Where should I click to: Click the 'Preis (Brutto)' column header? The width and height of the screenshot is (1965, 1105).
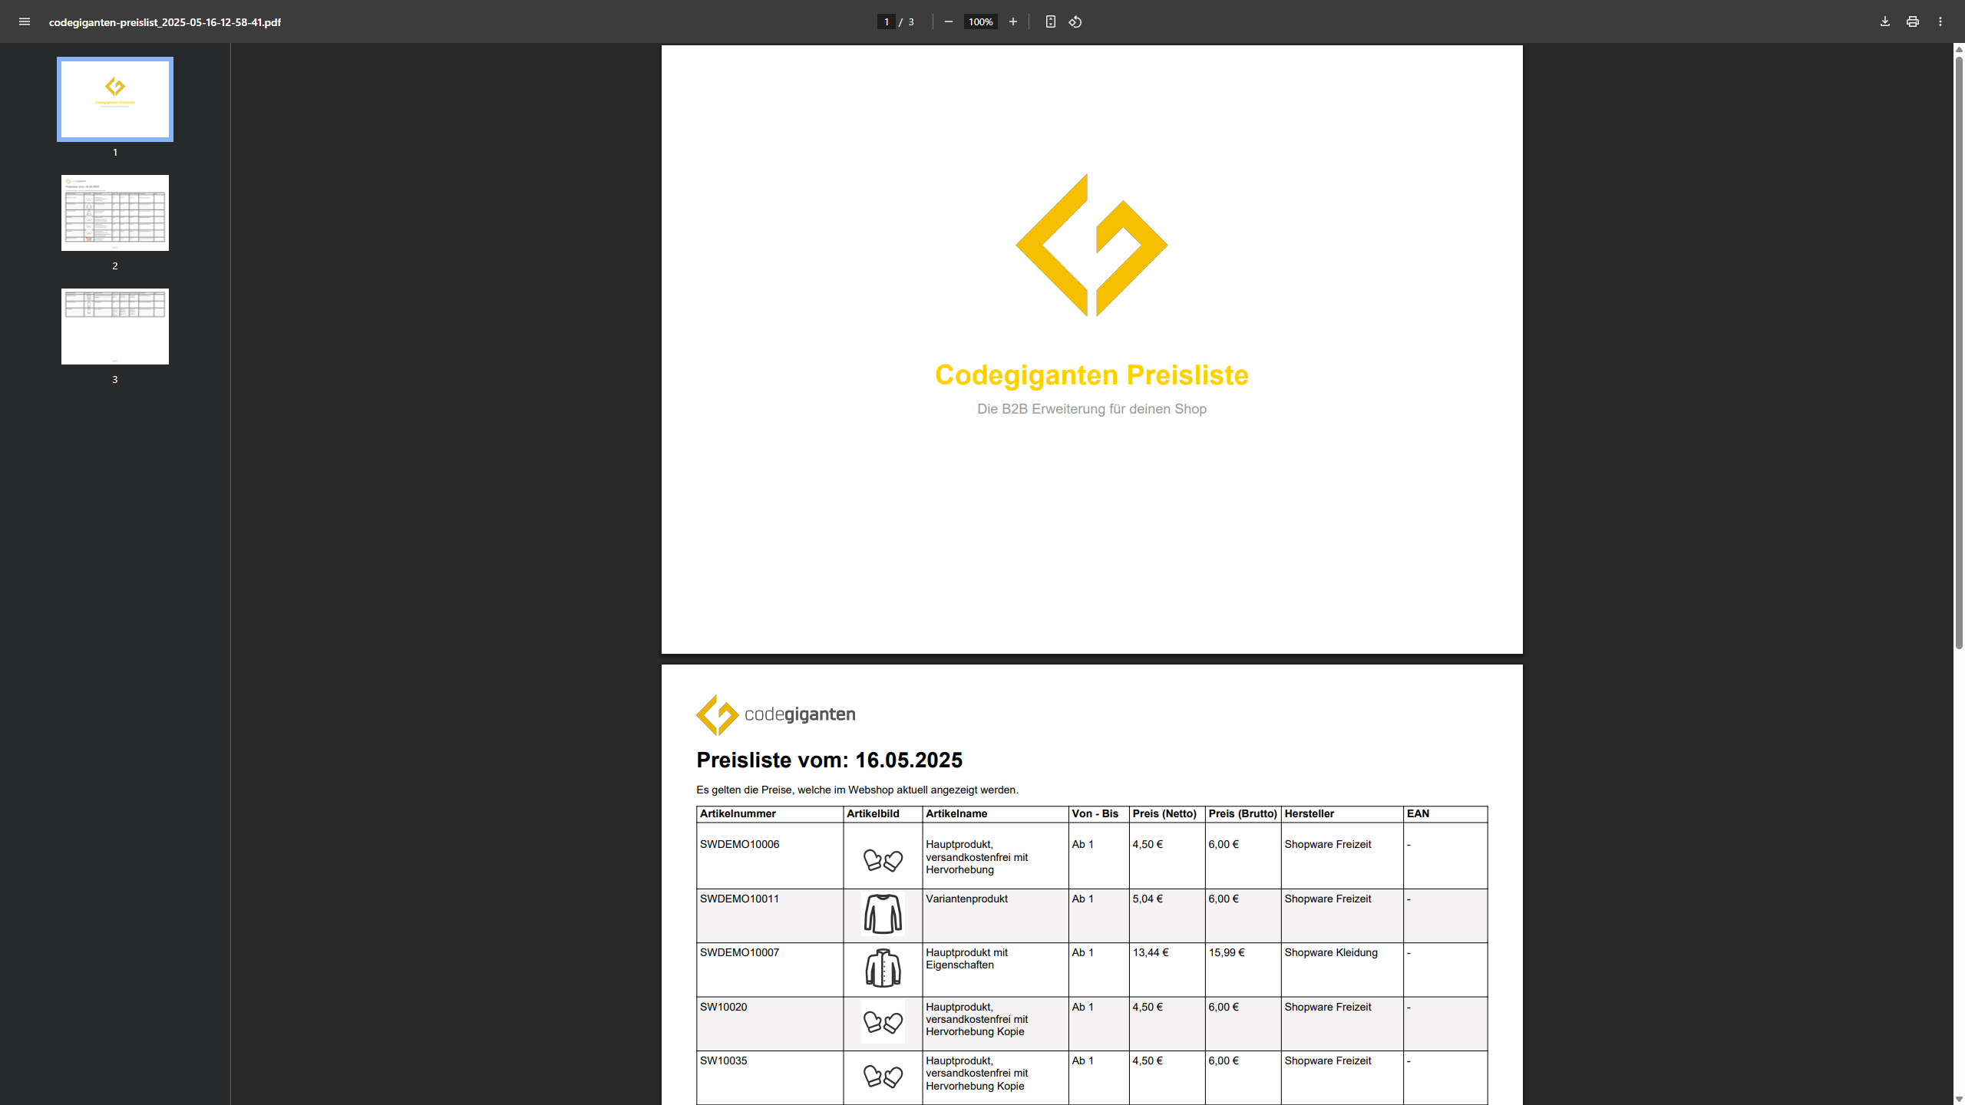pos(1243,813)
